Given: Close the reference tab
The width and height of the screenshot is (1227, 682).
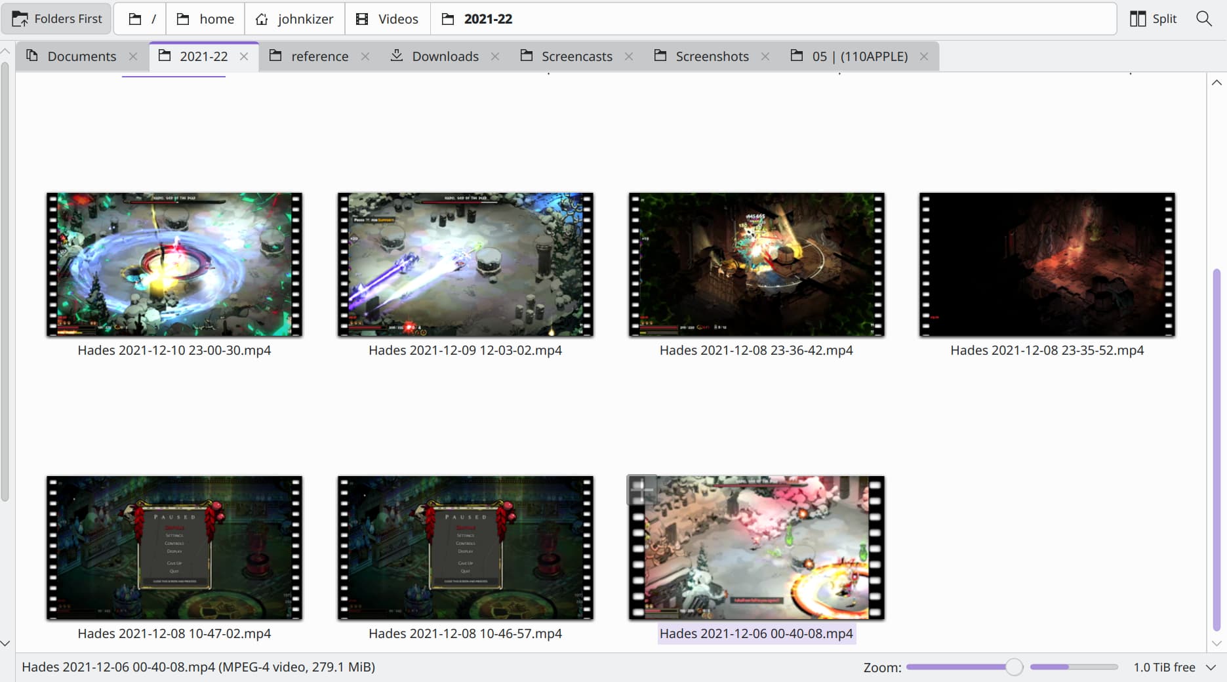Looking at the screenshot, I should pyautogui.click(x=365, y=56).
